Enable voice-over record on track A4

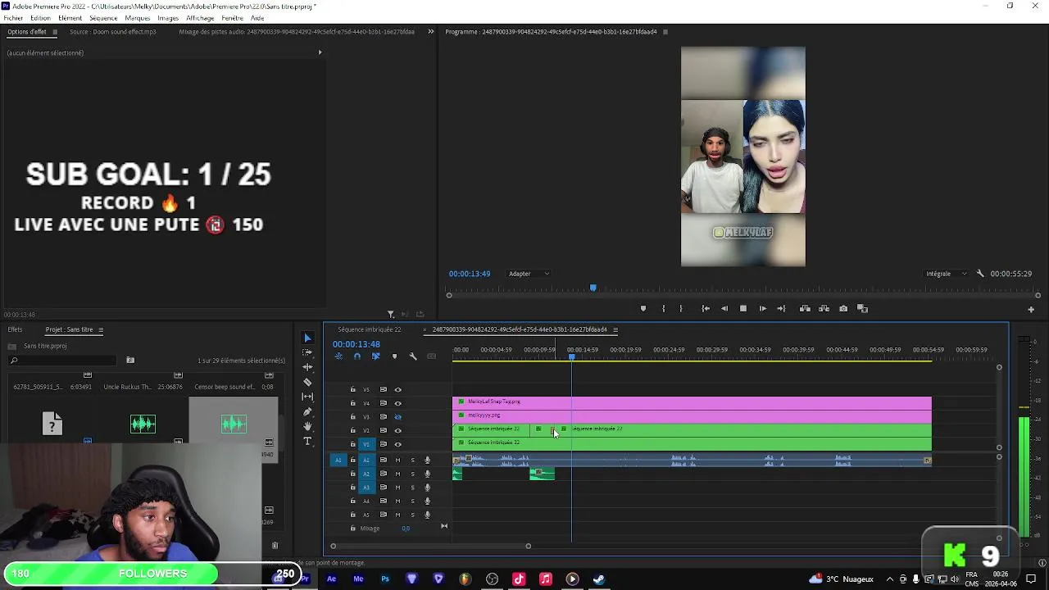point(427,501)
